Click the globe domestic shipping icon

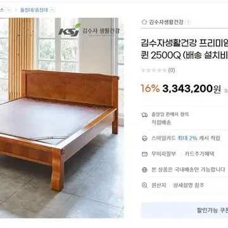(x=144, y=170)
